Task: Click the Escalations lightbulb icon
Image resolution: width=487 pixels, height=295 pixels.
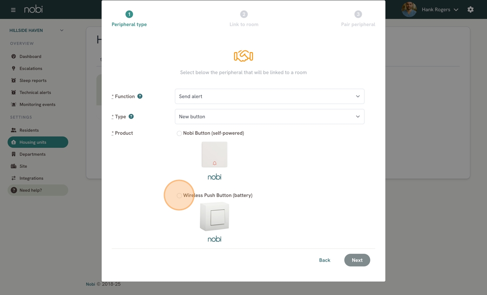Action: click(13, 68)
